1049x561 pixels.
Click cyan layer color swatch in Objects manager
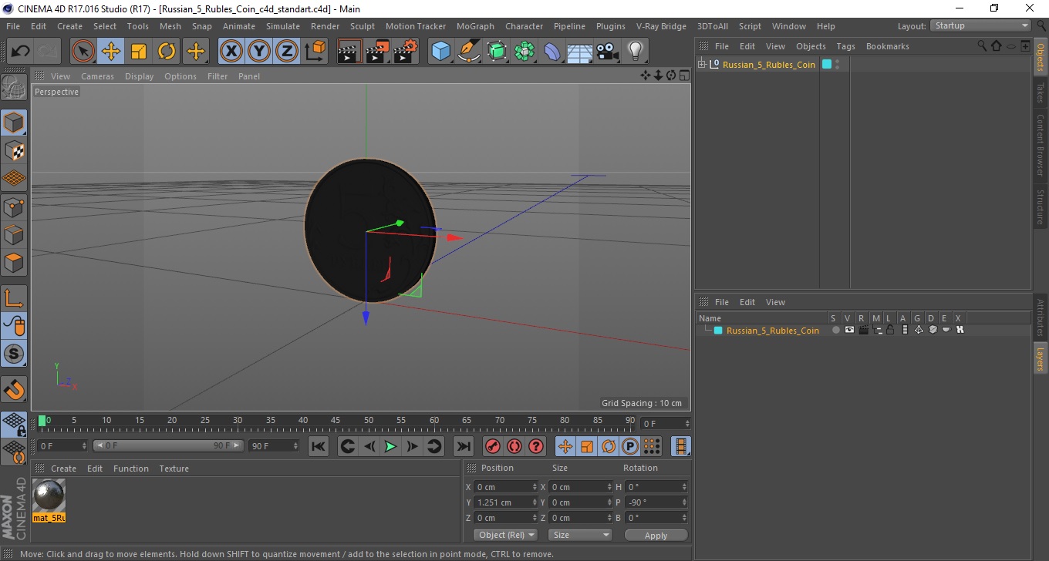pyautogui.click(x=827, y=64)
